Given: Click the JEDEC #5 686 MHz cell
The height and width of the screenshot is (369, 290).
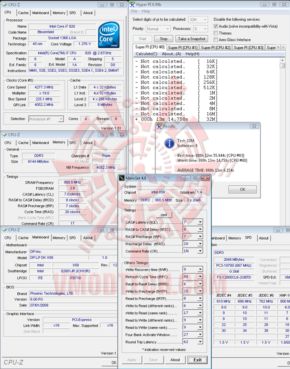Looking at the screenshot, I should [245, 301].
